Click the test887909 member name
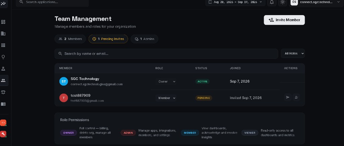Screen dimensions: 344x146 click(81, 95)
